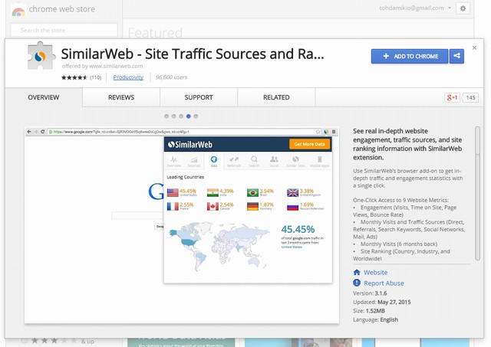491x347 pixels.
Task: Select the fifth screenshot carousel dot
Action: (x=196, y=116)
